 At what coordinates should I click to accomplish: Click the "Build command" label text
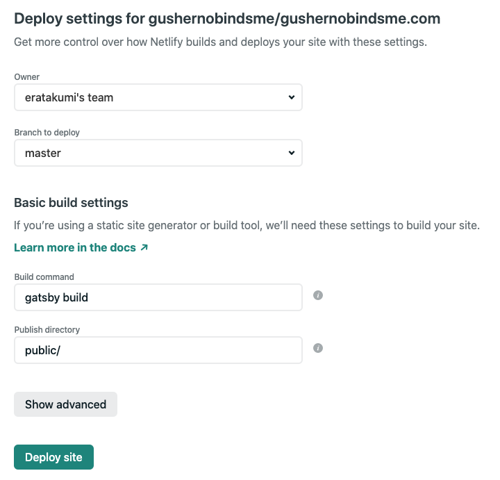pyautogui.click(x=44, y=276)
